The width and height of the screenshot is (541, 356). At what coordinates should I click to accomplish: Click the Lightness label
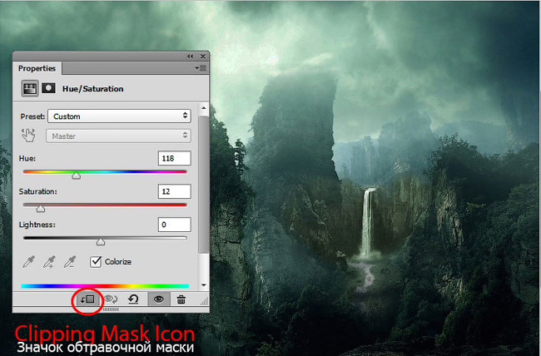pos(37,225)
